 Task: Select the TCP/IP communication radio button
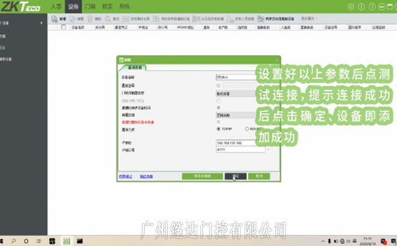(218, 129)
